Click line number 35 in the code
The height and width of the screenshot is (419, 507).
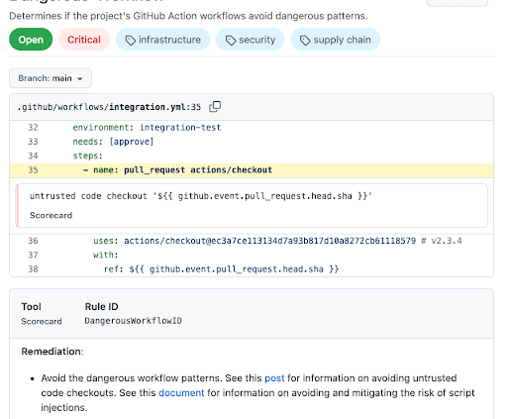tap(33, 170)
